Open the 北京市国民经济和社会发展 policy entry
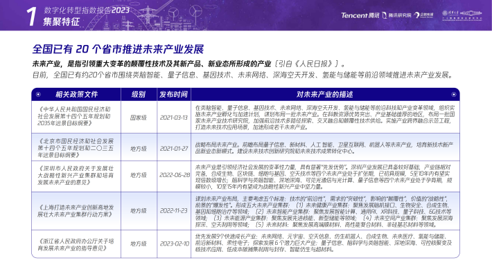Image resolution: width=492 pixels, height=276 pixels. click(76, 148)
